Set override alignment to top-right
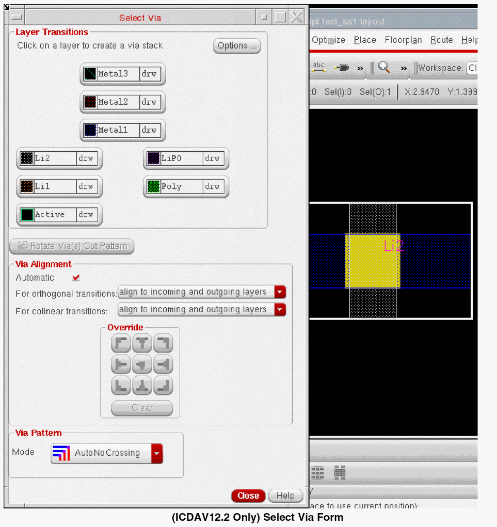The height and width of the screenshot is (527, 497). (163, 343)
